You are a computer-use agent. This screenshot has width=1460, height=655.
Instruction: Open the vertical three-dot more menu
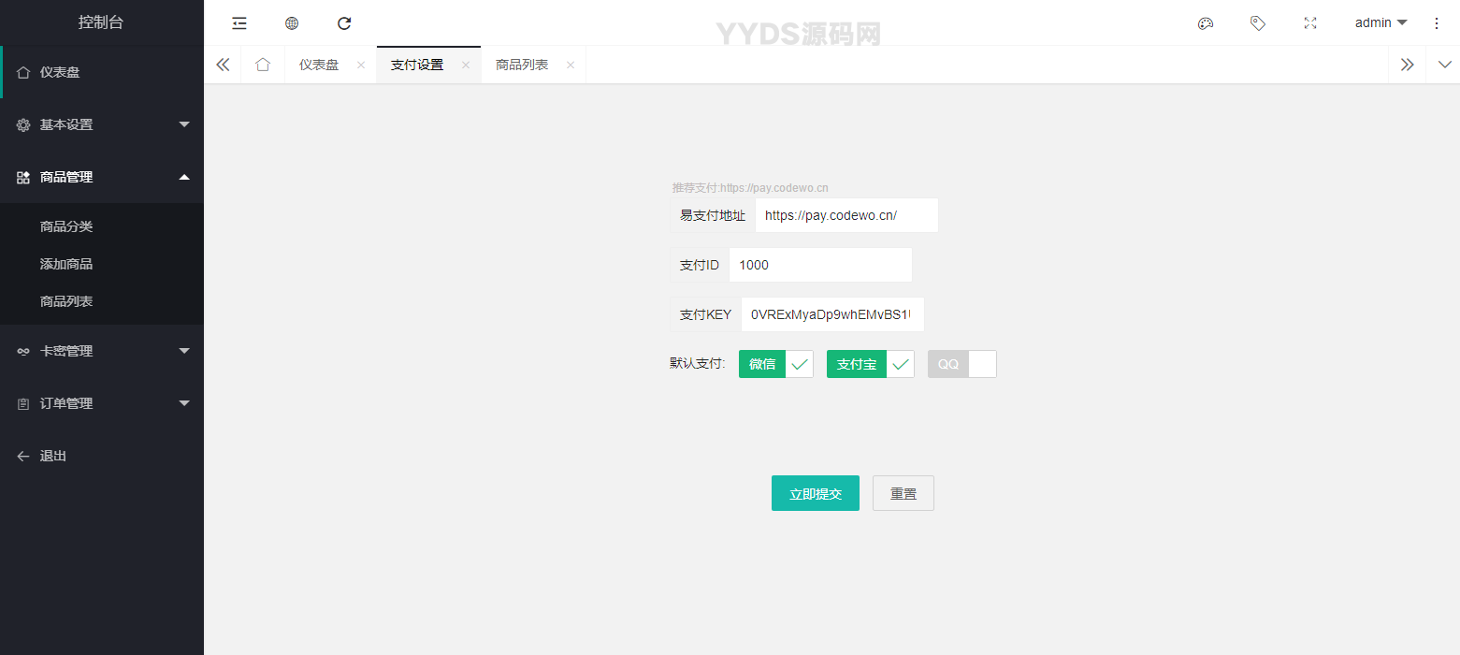coord(1437,23)
